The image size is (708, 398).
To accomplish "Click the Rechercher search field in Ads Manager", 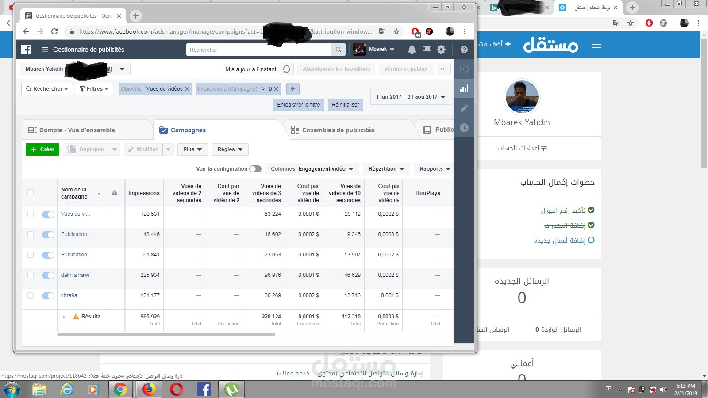I will (259, 50).
